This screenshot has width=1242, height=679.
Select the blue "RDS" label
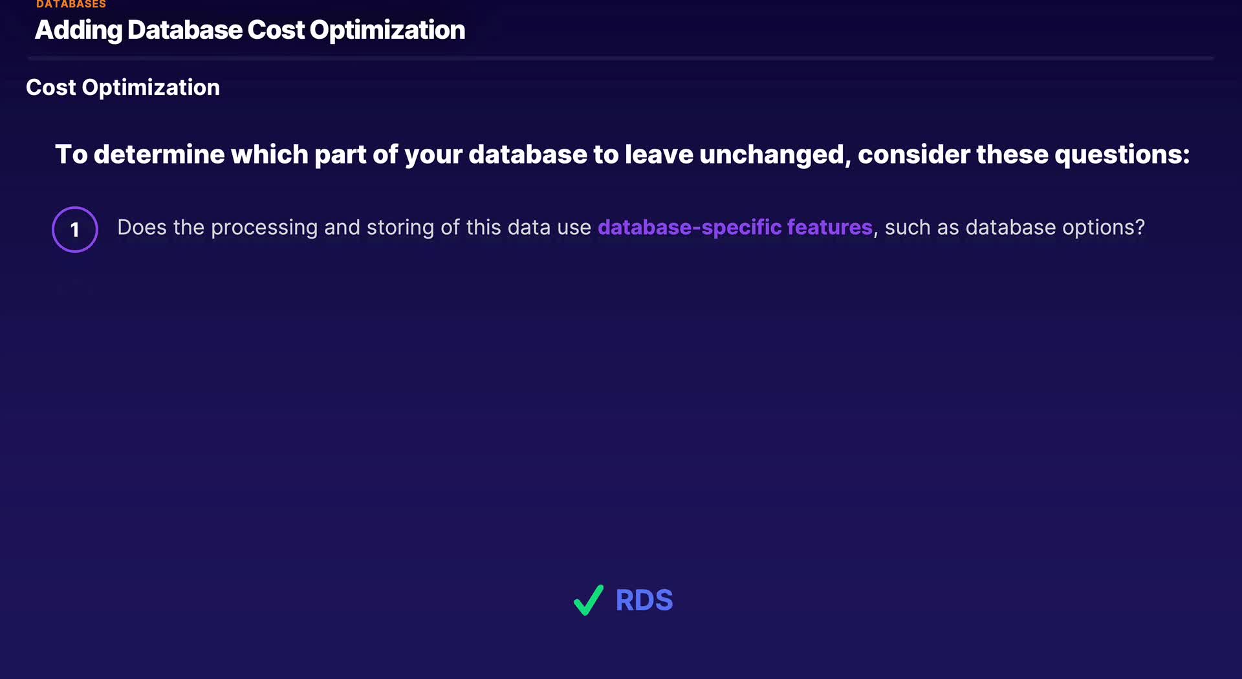(x=644, y=600)
